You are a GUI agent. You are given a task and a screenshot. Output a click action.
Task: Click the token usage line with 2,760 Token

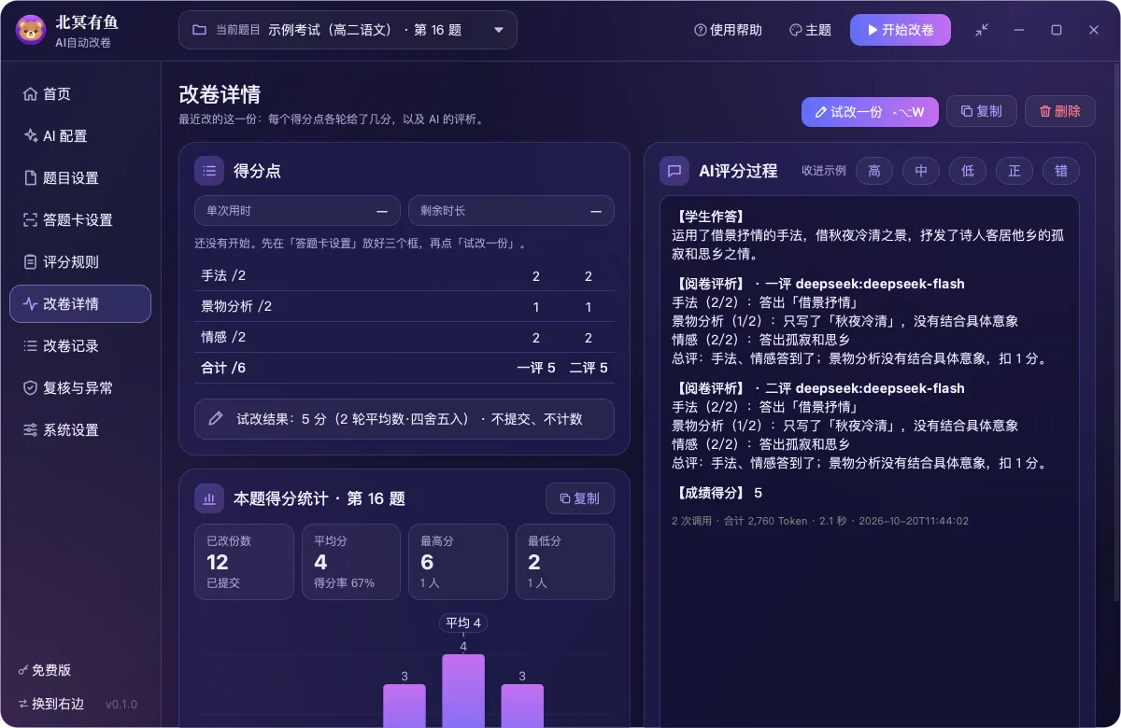[x=820, y=521]
